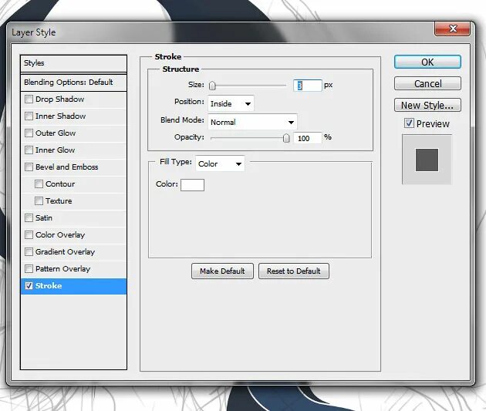The image size is (486, 411).
Task: Click the Opacity slider handle
Action: pos(286,138)
